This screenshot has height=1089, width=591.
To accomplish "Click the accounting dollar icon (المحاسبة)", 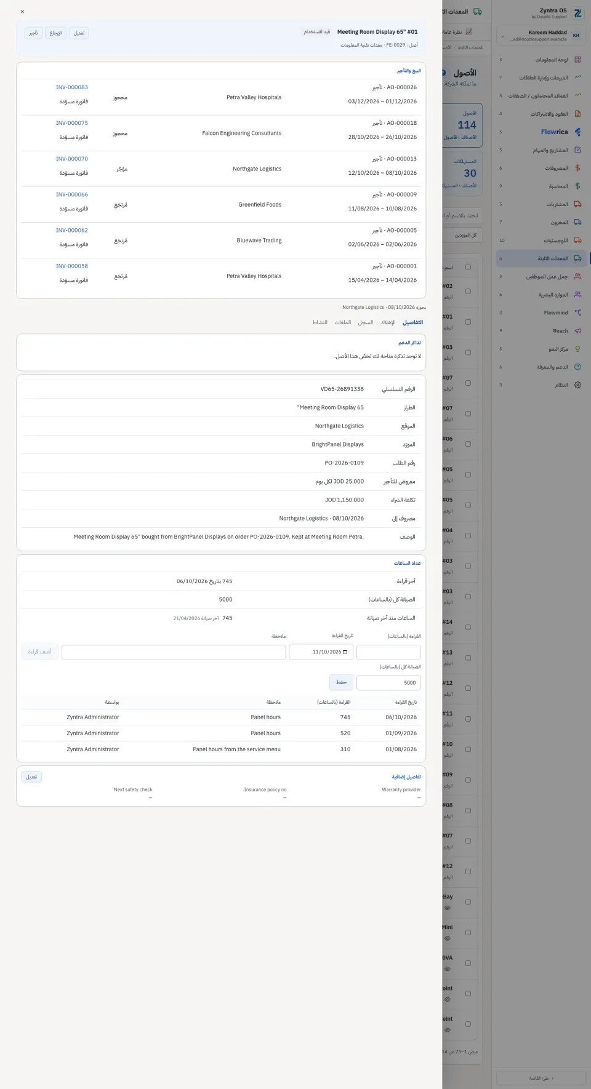I will (577, 186).
